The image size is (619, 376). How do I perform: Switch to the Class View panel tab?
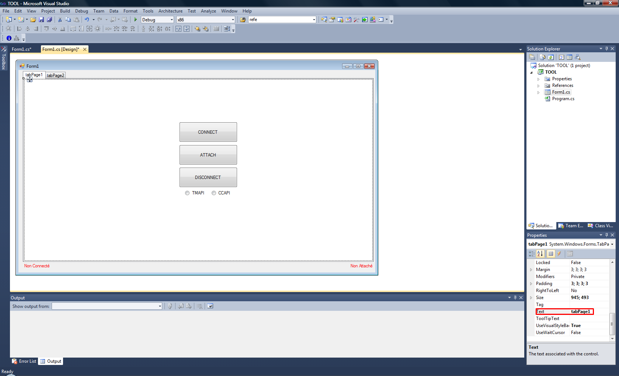click(600, 226)
